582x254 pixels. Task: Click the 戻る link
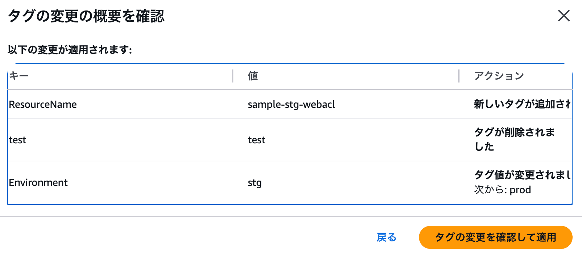tap(386, 237)
